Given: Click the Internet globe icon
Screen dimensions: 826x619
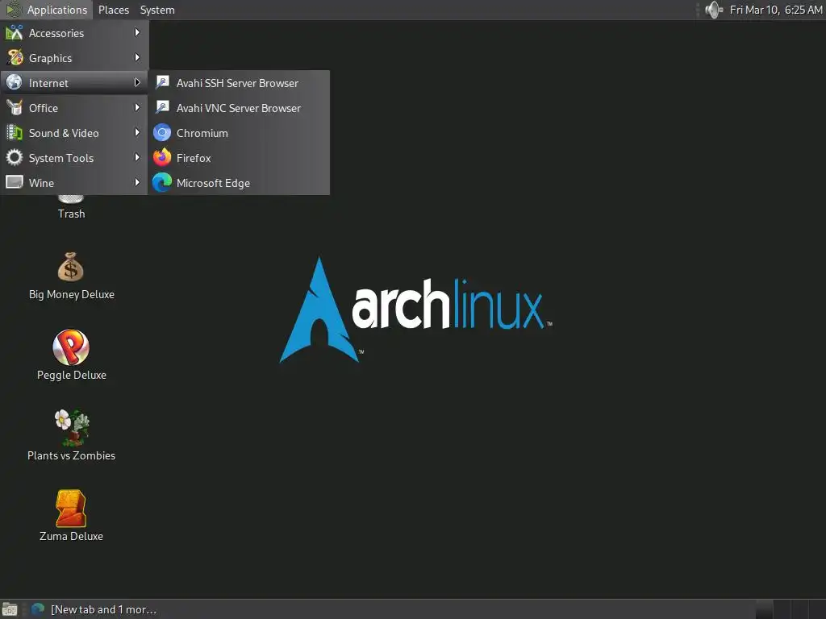Looking at the screenshot, I should click(15, 83).
